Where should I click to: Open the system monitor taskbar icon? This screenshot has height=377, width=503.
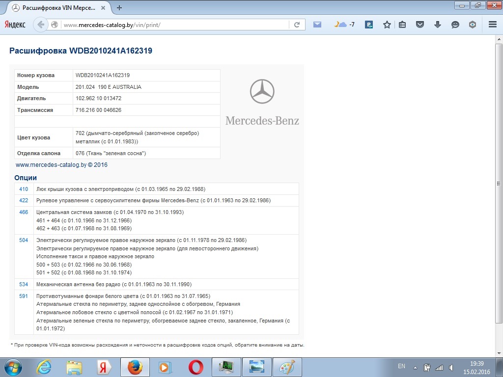[226, 367]
